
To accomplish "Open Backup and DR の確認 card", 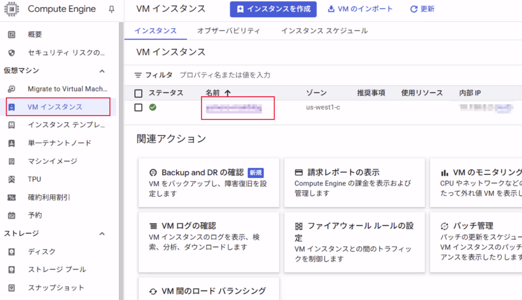I will pyautogui.click(x=209, y=183).
